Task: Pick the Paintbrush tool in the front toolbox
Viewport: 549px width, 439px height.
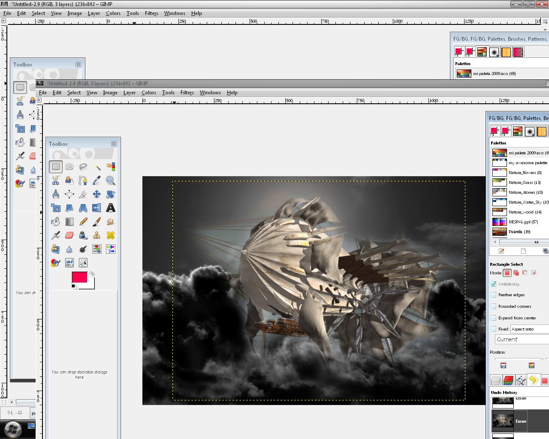Action: pos(97,222)
